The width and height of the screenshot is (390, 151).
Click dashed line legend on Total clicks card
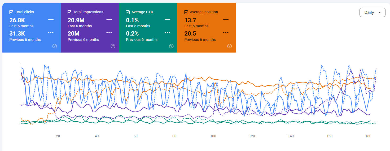(51, 33)
